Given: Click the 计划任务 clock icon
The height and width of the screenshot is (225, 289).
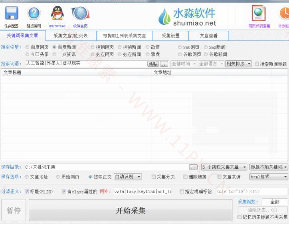Looking at the screenshot, I should (284, 14).
